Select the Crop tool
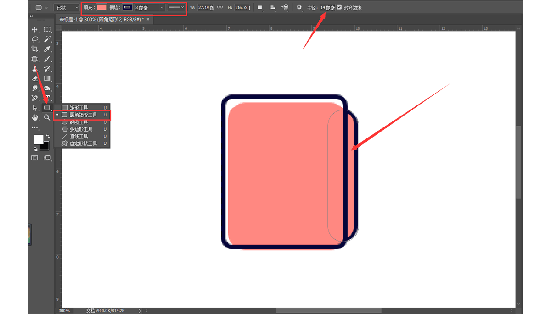This screenshot has width=551, height=314. (34, 49)
